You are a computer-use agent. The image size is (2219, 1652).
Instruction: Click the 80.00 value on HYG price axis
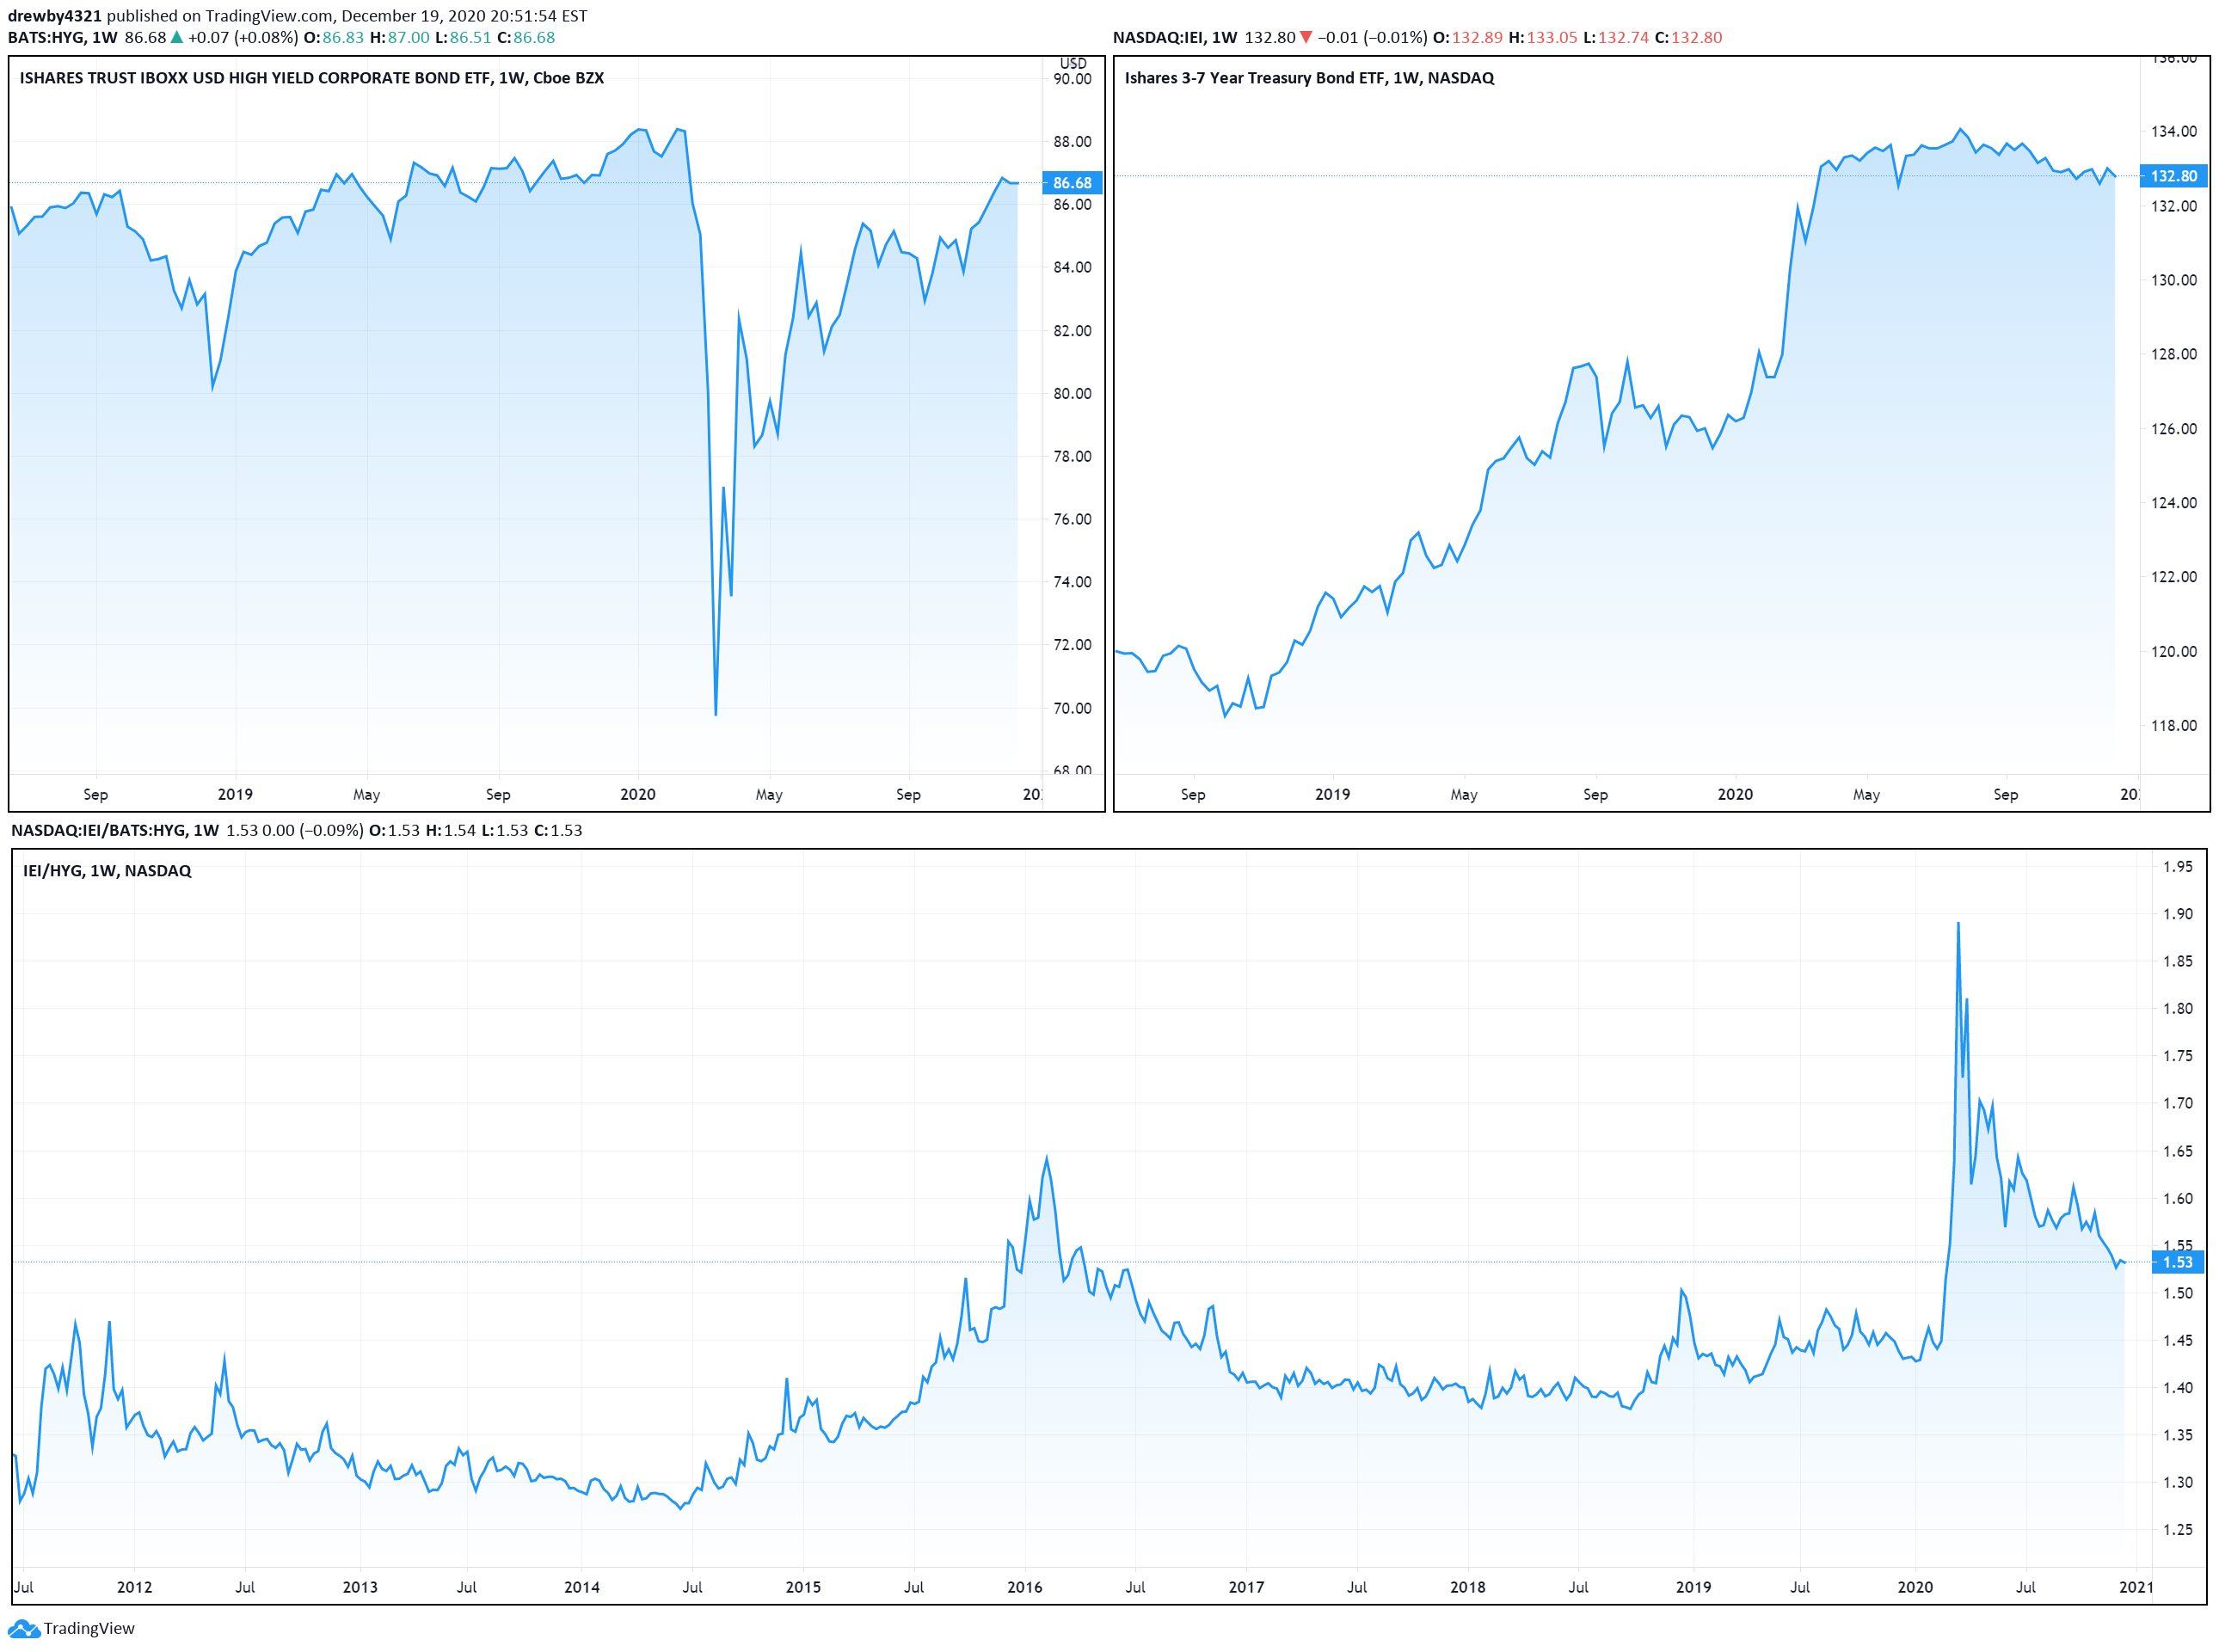pyautogui.click(x=1072, y=394)
